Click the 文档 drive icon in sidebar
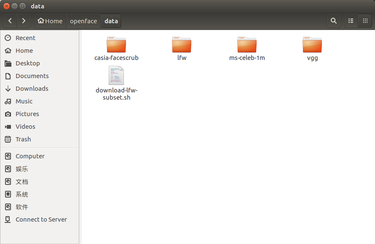This screenshot has width=375, height=244. (8, 182)
